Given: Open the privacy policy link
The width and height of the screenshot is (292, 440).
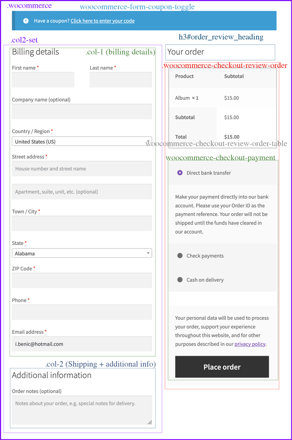Looking at the screenshot, I should tap(250, 344).
